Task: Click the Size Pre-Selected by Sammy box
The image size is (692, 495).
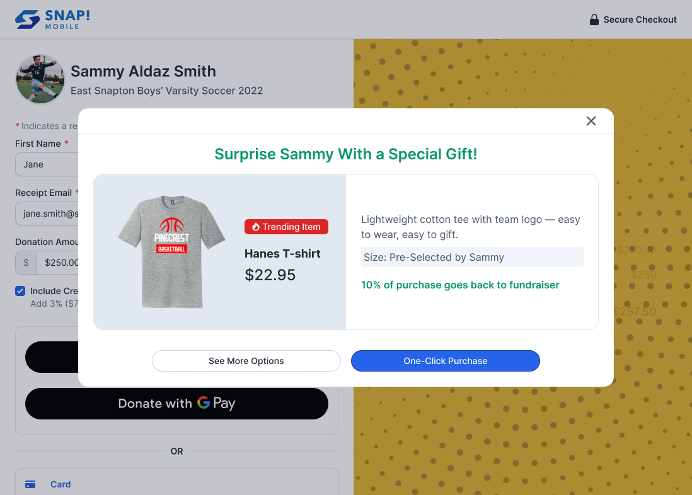Action: (x=472, y=257)
